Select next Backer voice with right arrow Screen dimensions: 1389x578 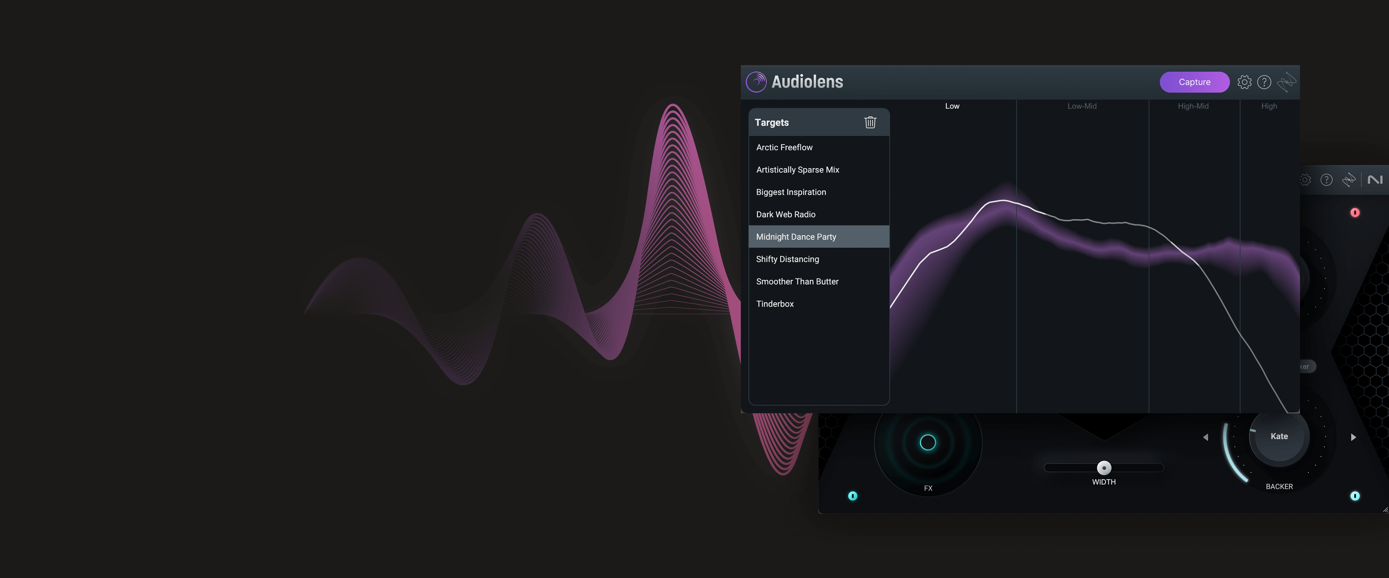tap(1353, 437)
